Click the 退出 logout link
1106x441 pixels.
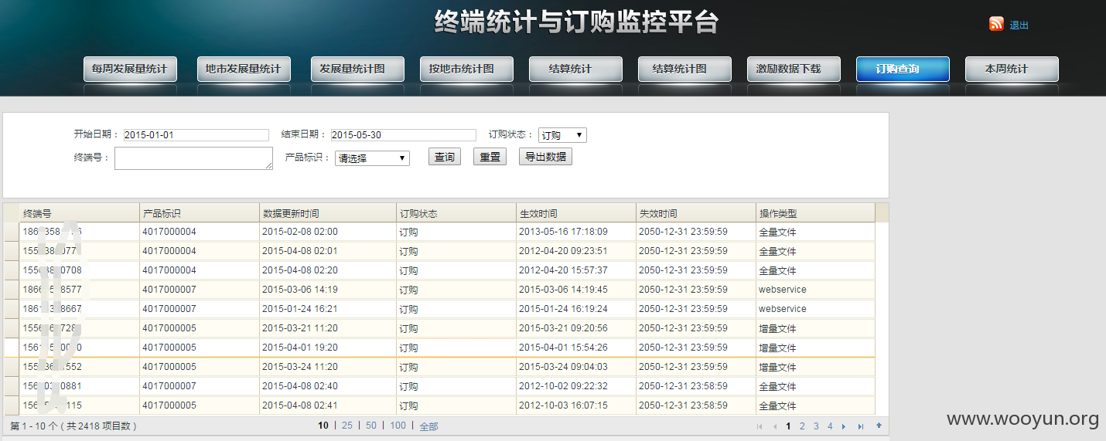[1019, 25]
